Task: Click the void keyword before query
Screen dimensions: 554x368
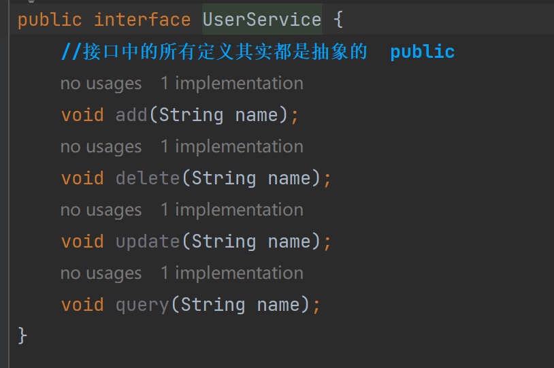Action: tap(82, 305)
